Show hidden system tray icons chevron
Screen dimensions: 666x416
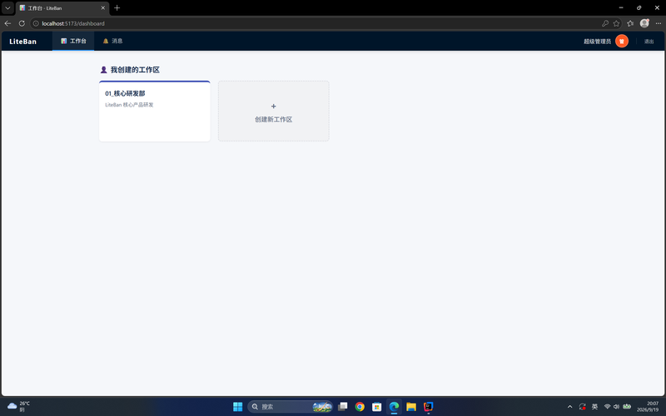tap(569, 407)
